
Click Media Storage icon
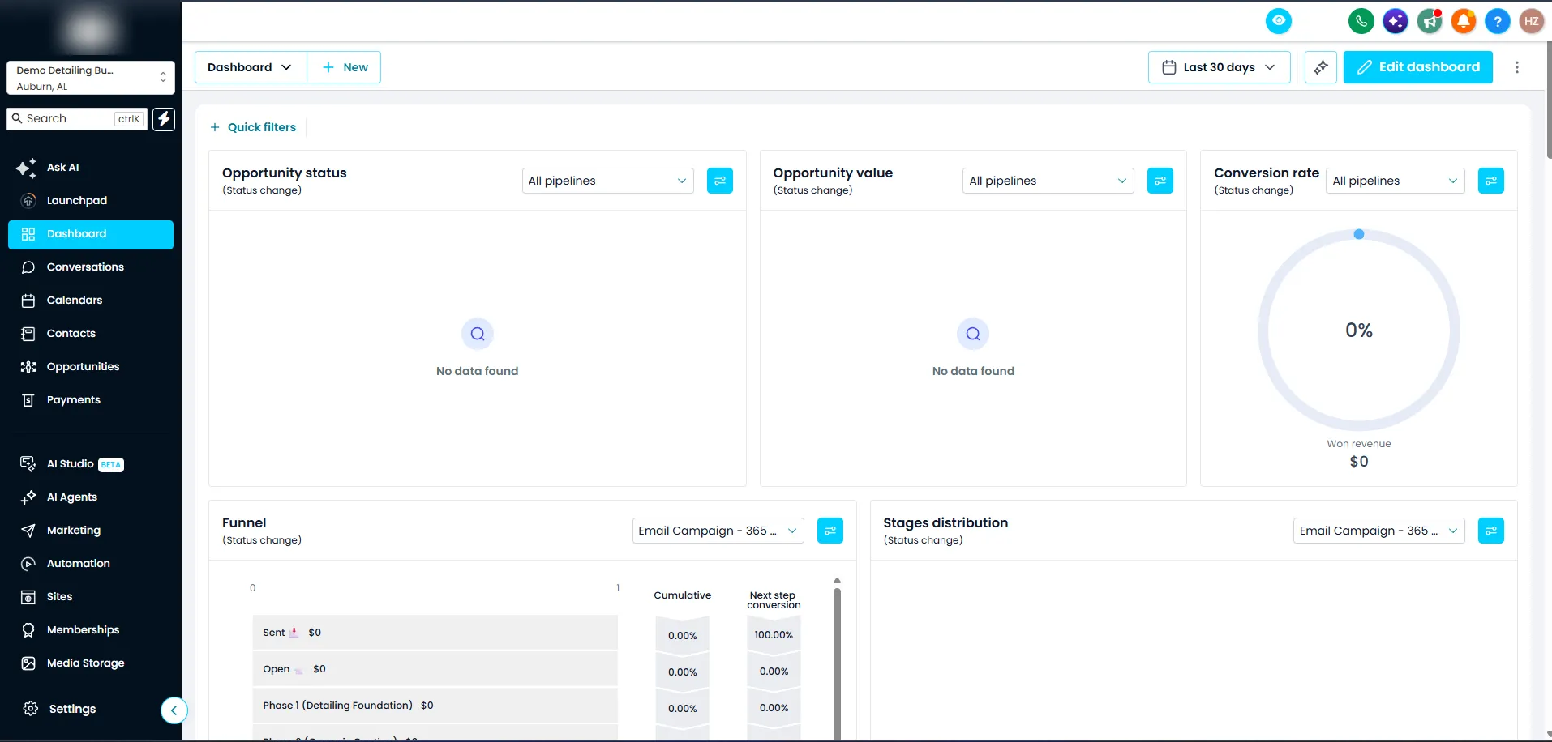tap(28, 663)
